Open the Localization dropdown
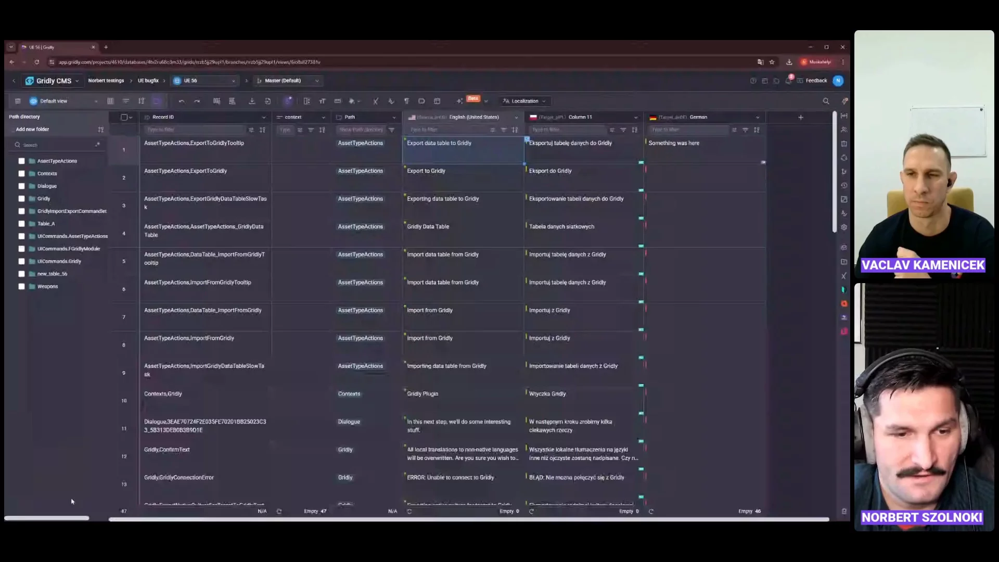The height and width of the screenshot is (562, 999). [x=524, y=101]
